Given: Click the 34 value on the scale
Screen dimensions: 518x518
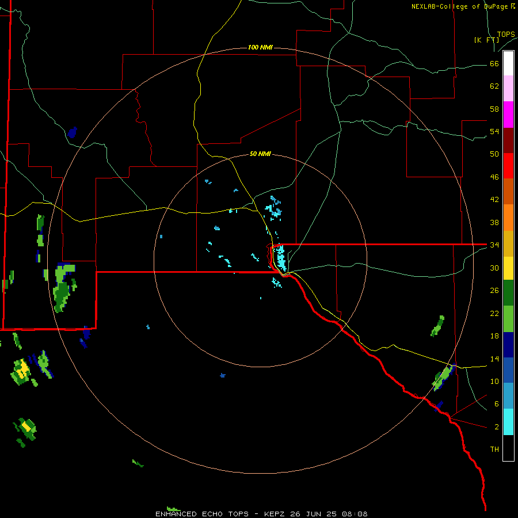Looking at the screenshot, I should pyautogui.click(x=494, y=245).
